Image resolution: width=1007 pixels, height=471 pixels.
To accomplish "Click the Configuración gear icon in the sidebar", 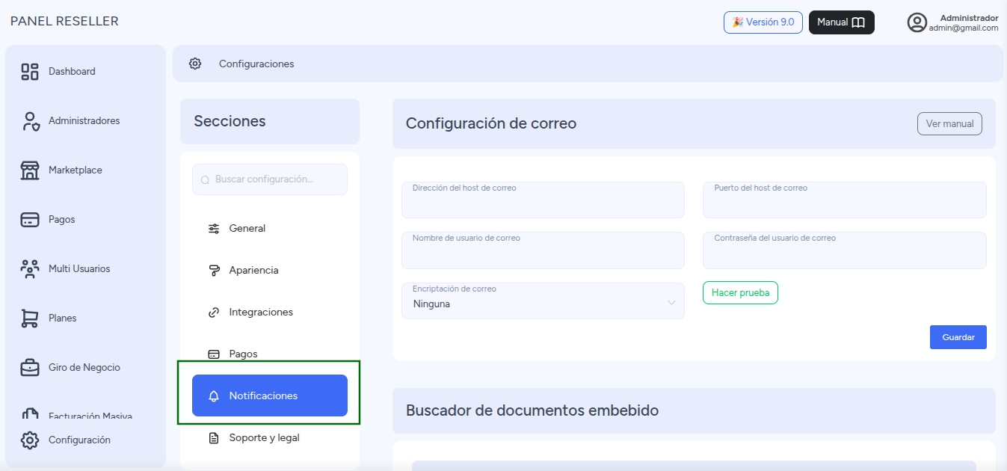I will (x=30, y=440).
